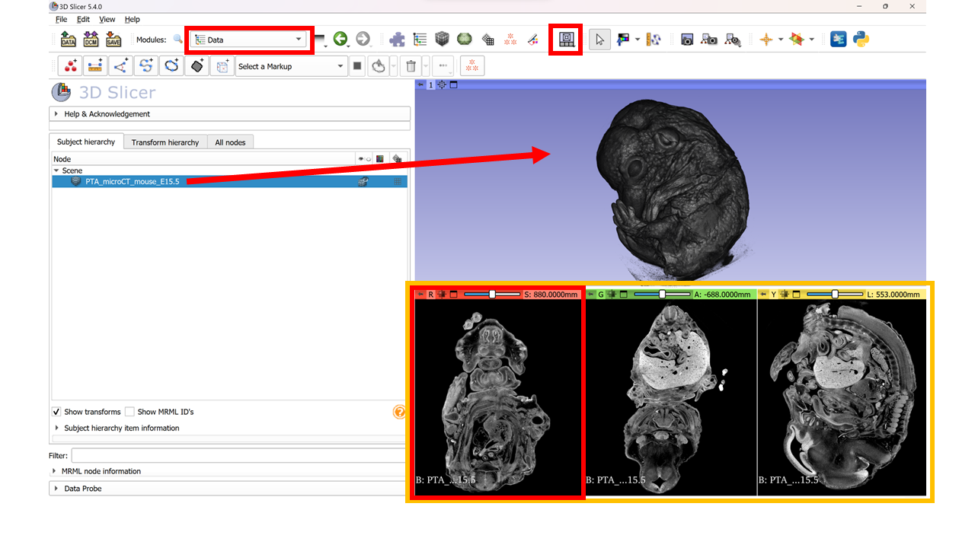Toggle the pin in yellow slice view
Screen dimensions: 975x548
pos(763,294)
